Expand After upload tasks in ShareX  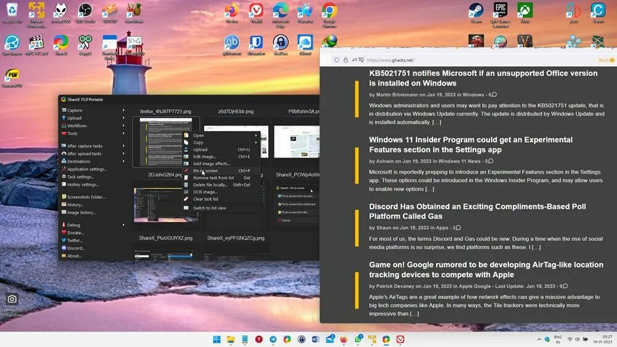tap(93, 154)
